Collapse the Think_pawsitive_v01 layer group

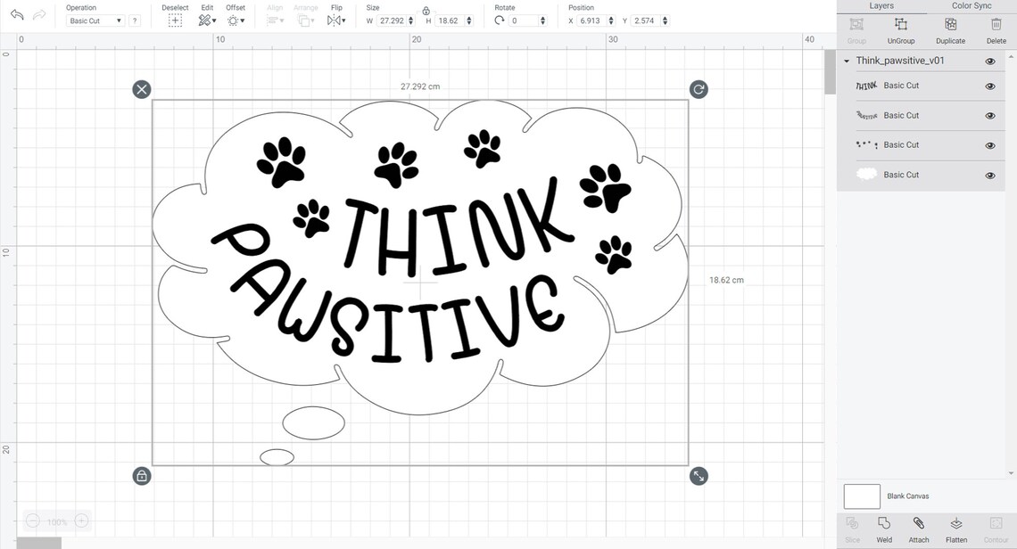click(846, 61)
